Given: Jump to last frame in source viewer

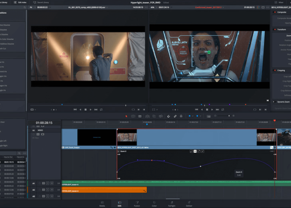Looking at the screenshot, I should coord(96,109).
